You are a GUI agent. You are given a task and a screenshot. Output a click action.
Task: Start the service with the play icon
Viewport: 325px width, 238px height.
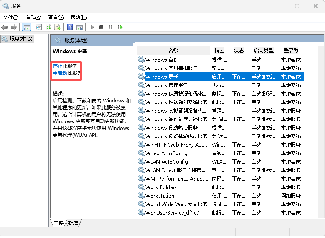[x=92, y=27]
